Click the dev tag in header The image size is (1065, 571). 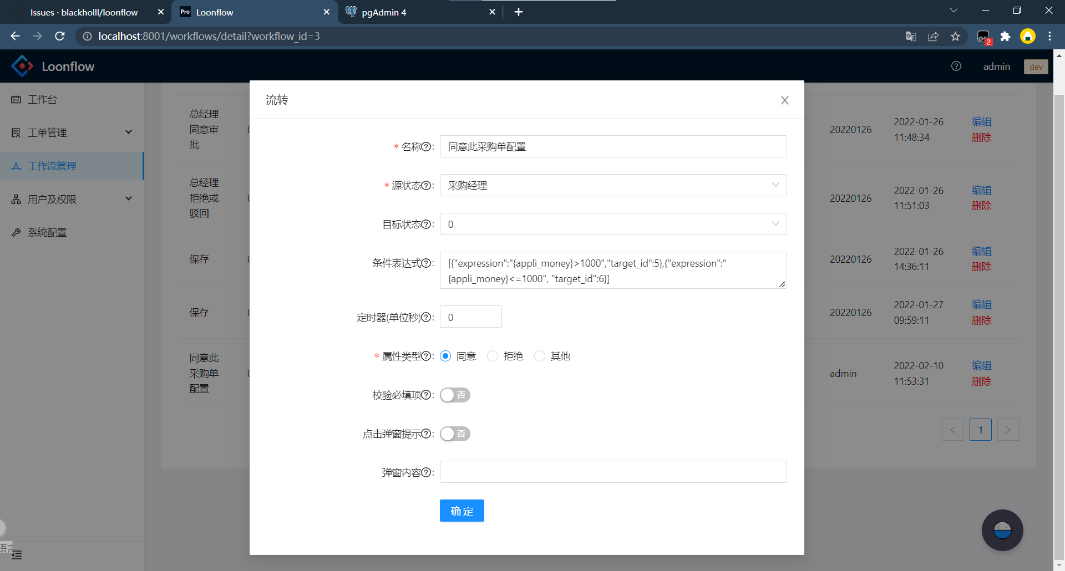pos(1036,67)
